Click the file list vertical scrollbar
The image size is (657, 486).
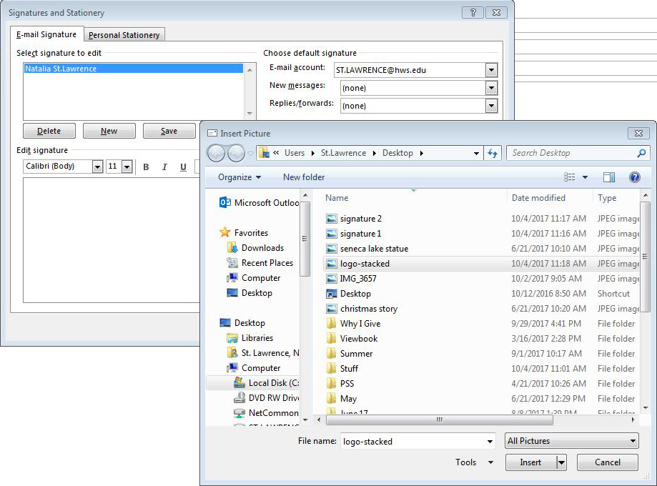click(646, 257)
